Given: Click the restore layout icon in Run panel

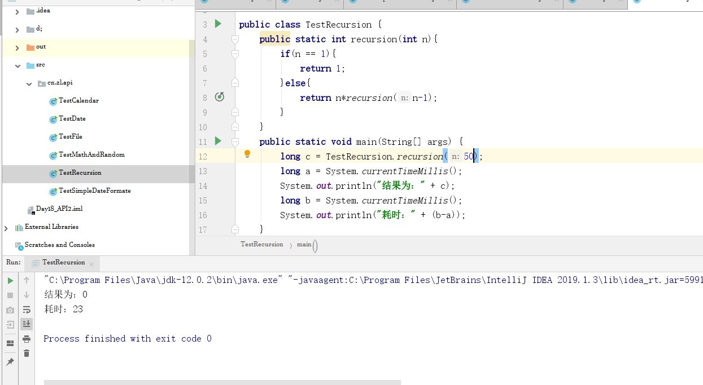Looking at the screenshot, I should click(x=10, y=343).
